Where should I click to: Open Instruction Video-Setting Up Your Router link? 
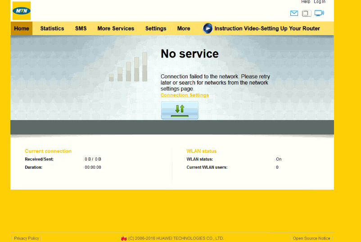(x=267, y=28)
